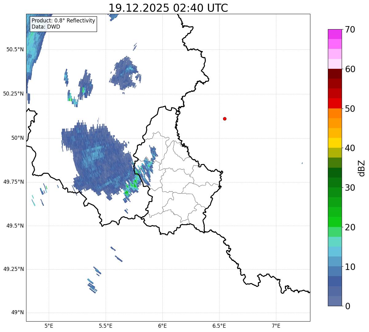Click the 'Data: DWD' label
The image size is (369, 332).
point(46,27)
